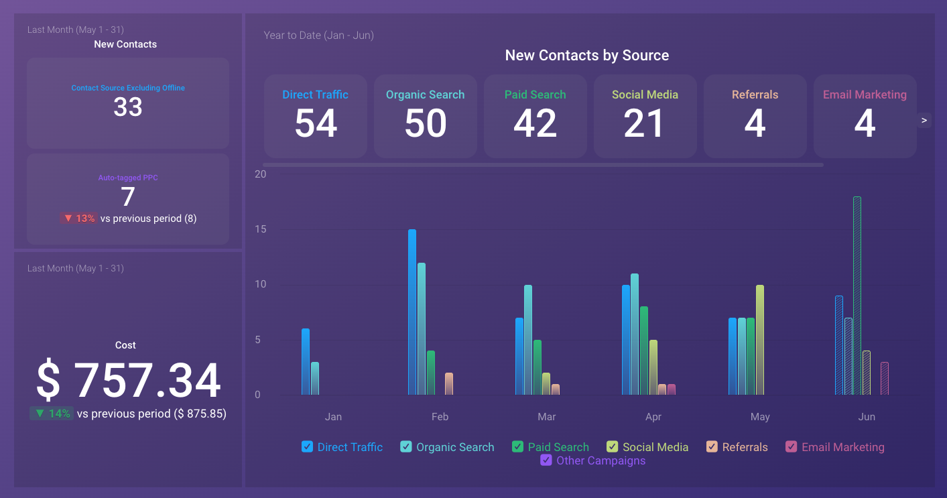Click the Email Marketing bar in Jun
947x498 pixels.
click(885, 379)
